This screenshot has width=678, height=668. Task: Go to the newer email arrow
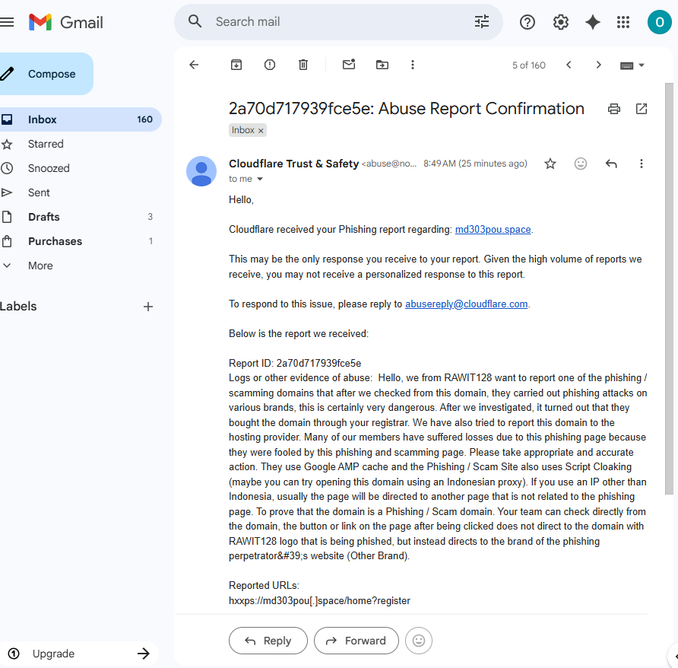click(x=569, y=65)
